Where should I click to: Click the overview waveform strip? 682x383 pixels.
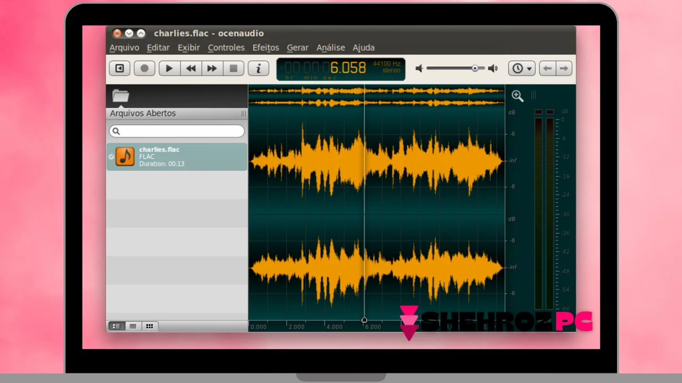[x=376, y=96]
